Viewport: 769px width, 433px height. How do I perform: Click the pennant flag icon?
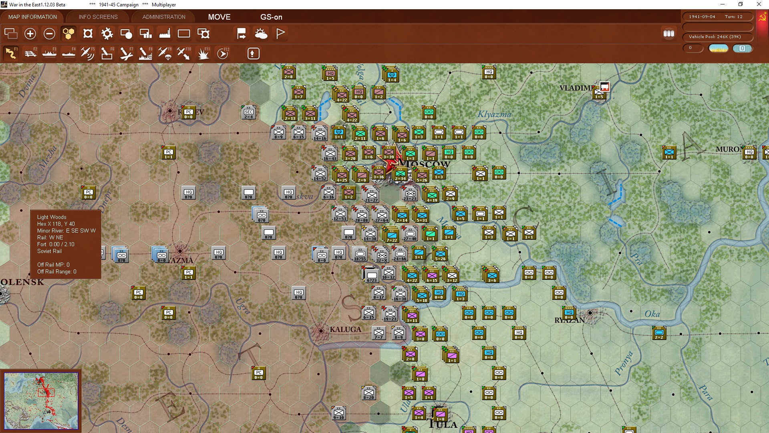click(x=280, y=34)
